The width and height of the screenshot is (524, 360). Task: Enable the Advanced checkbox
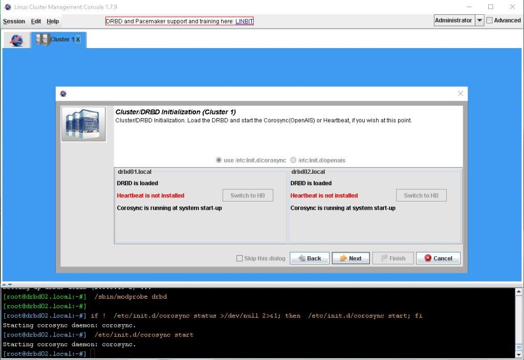point(490,20)
